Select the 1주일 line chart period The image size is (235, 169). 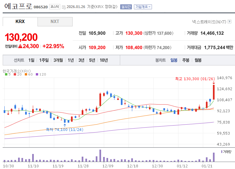(x=44, y=60)
